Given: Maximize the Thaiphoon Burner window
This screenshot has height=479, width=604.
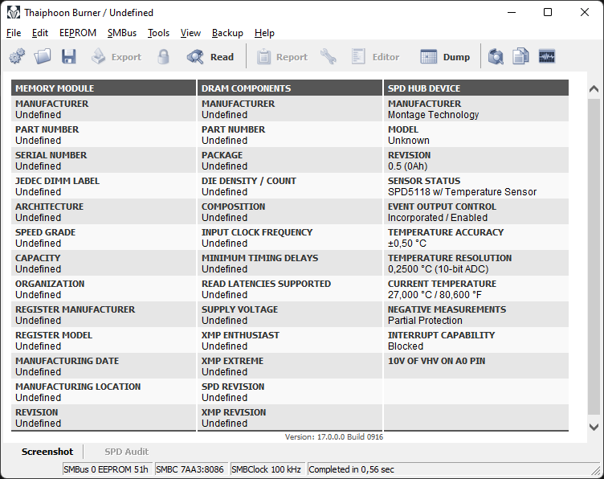Looking at the screenshot, I should click(548, 12).
